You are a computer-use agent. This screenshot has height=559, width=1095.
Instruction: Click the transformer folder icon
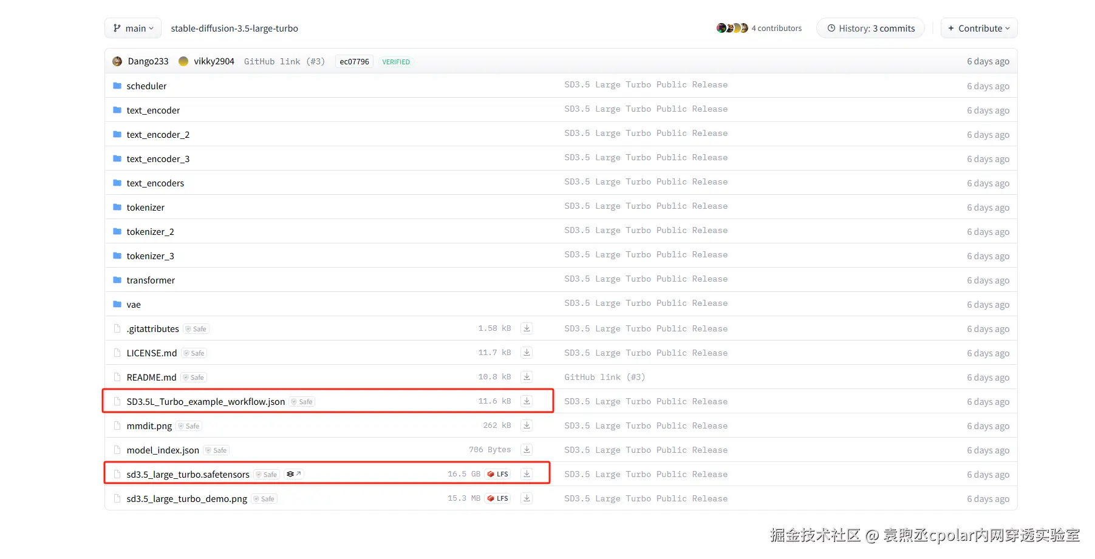click(x=117, y=280)
